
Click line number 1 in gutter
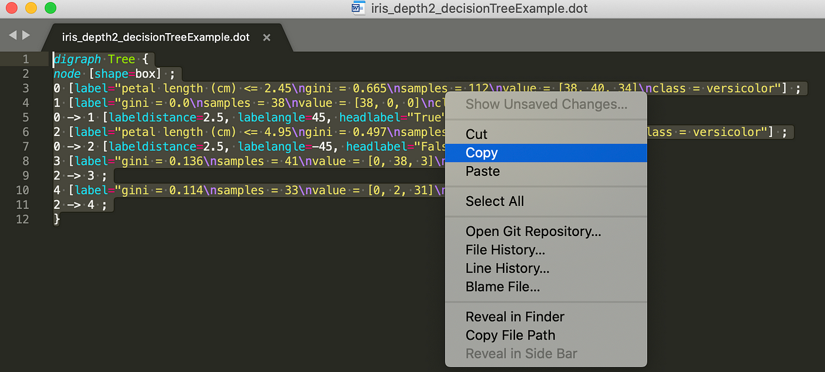tap(25, 59)
